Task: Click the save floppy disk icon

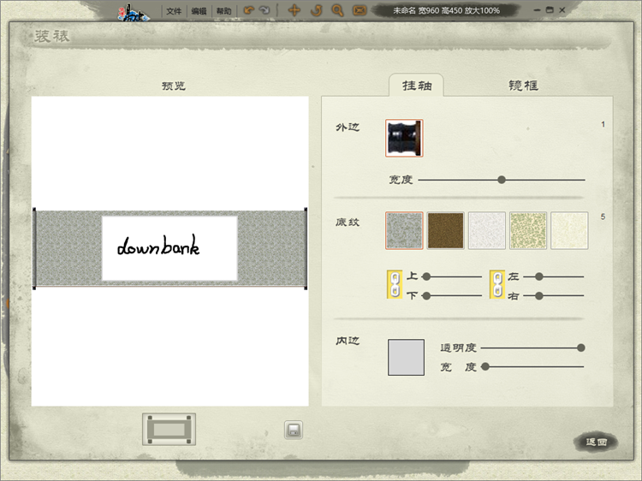Action: (x=294, y=431)
